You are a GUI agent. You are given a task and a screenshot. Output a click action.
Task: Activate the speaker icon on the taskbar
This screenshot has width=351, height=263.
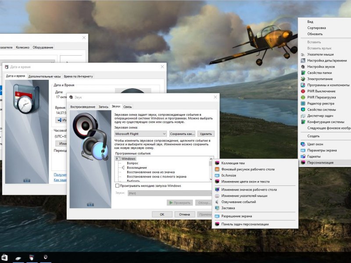coord(46,257)
